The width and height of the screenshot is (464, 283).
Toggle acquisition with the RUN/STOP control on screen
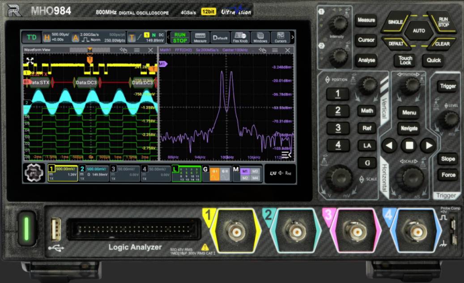click(x=180, y=37)
